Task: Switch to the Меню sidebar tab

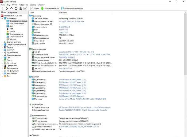Action: (x=3, y=12)
